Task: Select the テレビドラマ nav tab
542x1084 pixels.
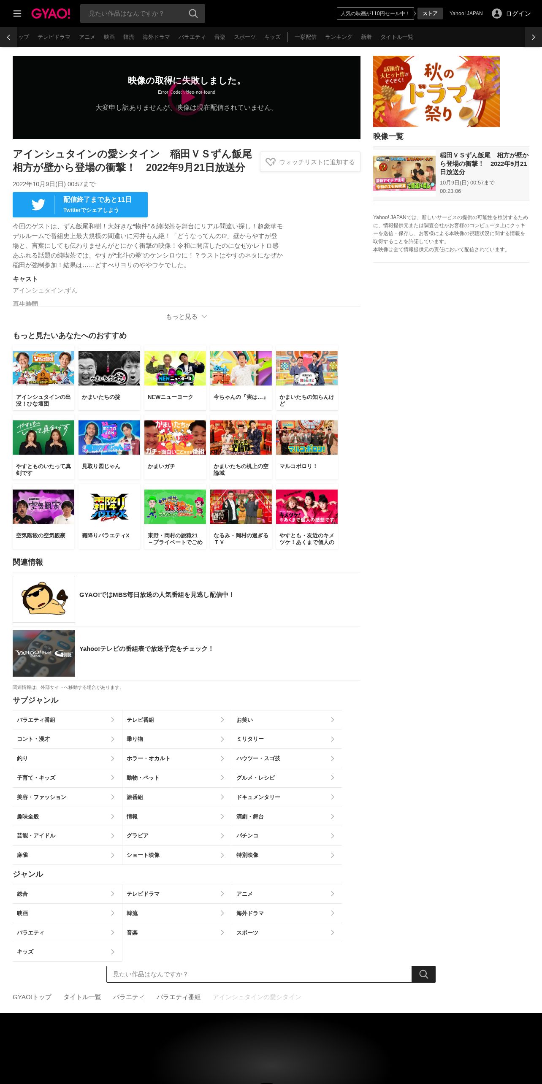Action: (54, 37)
